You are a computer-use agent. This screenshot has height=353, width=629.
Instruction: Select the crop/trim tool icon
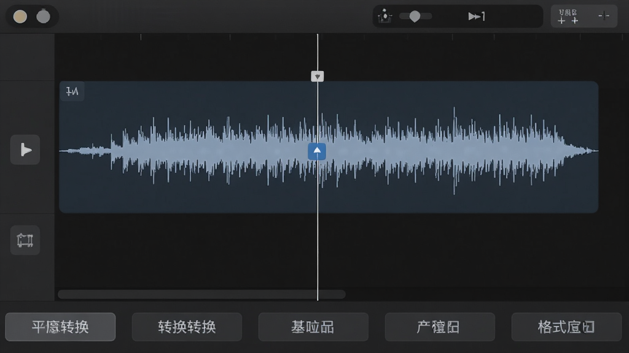click(x=25, y=240)
